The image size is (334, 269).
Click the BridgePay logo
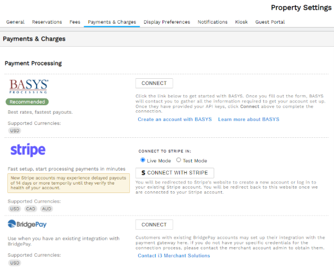coord(27,224)
